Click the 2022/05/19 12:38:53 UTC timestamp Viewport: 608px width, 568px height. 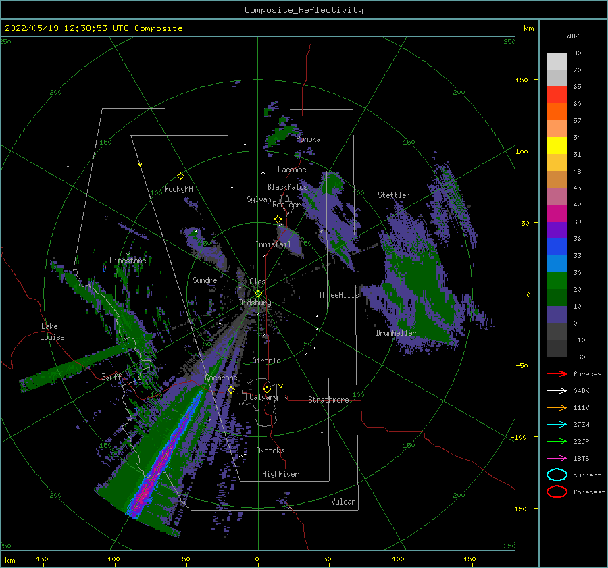tap(94, 28)
